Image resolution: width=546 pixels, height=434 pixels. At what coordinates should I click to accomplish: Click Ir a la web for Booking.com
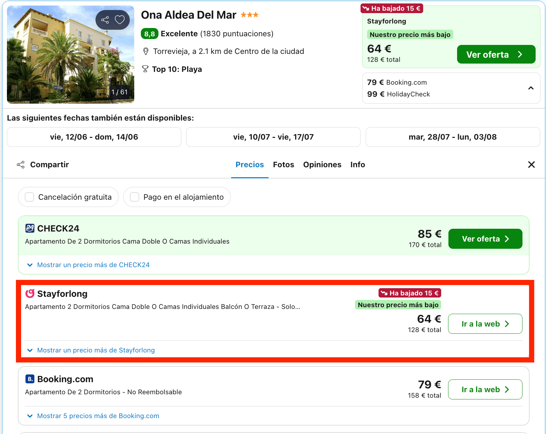(485, 389)
